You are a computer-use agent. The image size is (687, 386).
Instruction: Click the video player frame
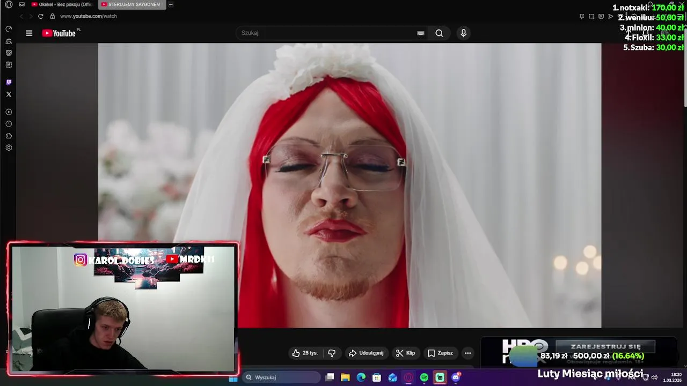(x=349, y=185)
